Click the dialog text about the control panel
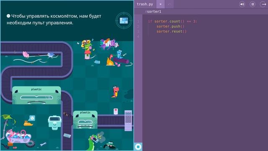The height and width of the screenshot is (151, 268). [x=54, y=19]
